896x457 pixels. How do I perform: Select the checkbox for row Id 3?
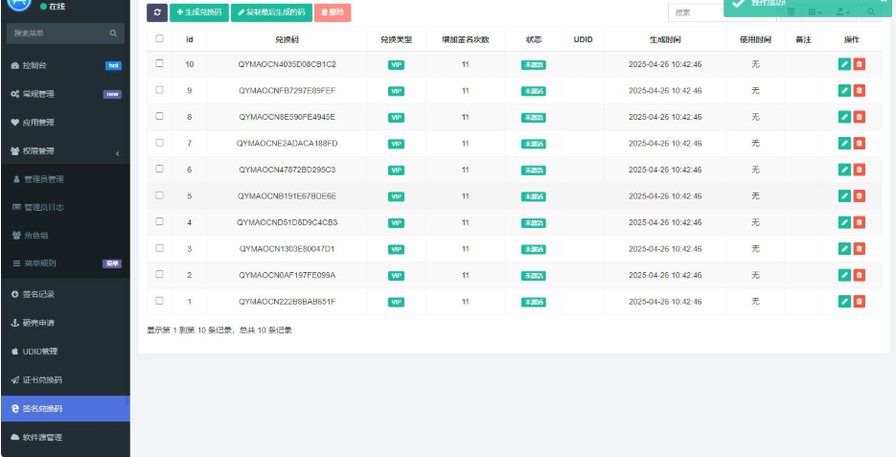coord(159,248)
